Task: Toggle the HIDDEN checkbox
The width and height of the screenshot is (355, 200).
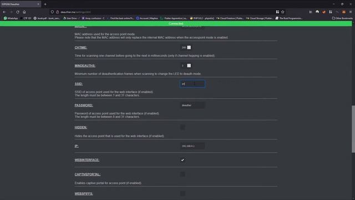Action: coord(182,127)
